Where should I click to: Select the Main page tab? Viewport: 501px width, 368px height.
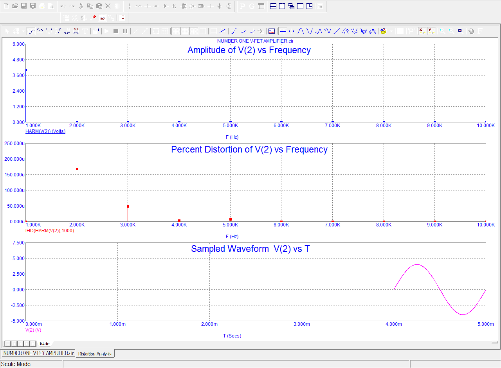[x=45, y=344]
